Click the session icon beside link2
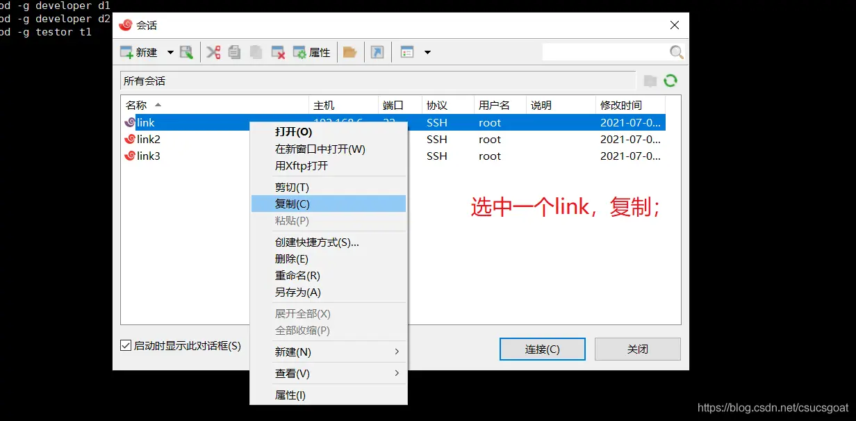This screenshot has height=421, width=856. pyautogui.click(x=129, y=139)
